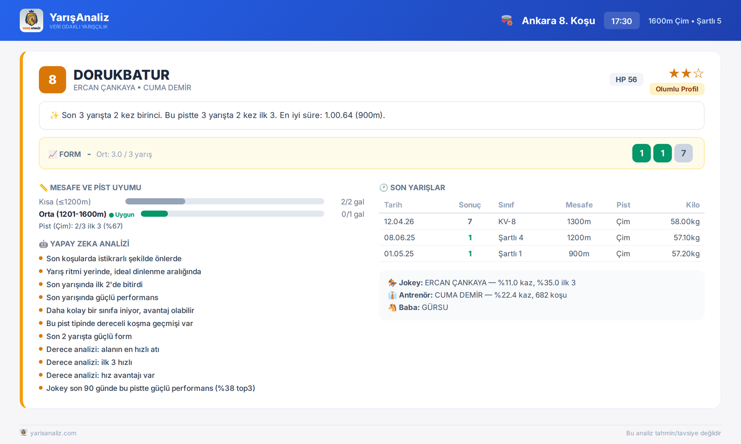Click the 1300m distance cell
741x444 pixels.
tap(579, 221)
